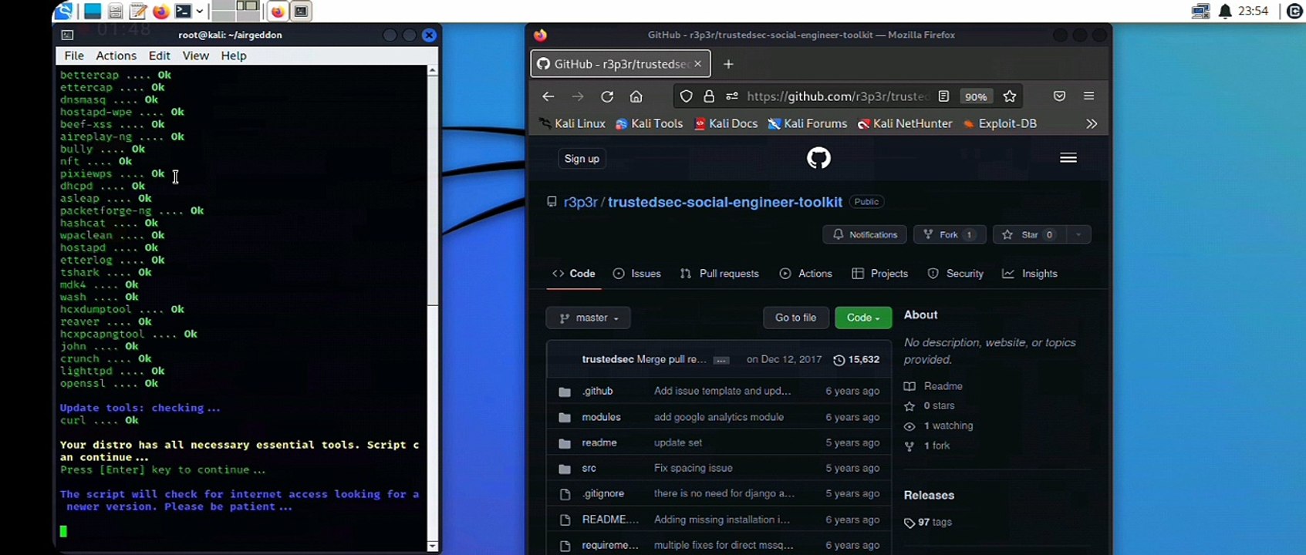Open the file manager panel launcher

click(115, 11)
